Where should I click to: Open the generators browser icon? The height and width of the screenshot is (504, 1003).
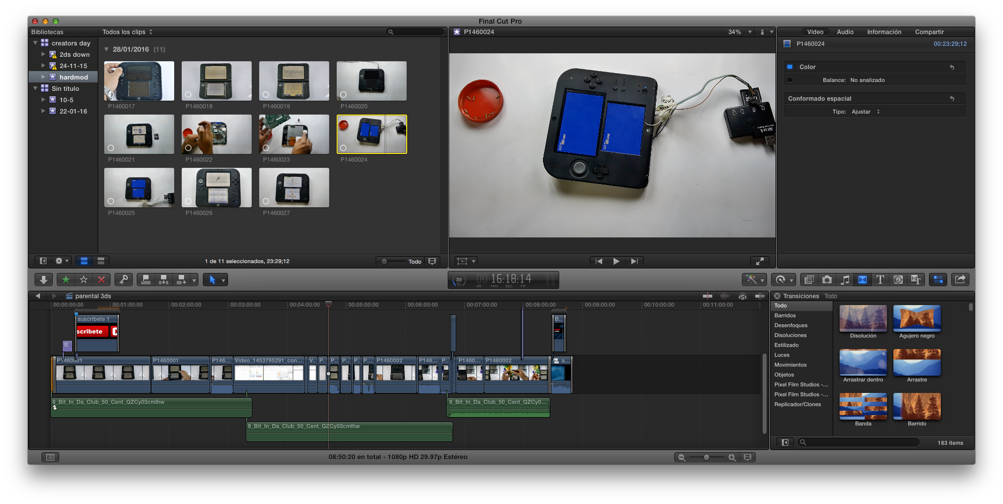click(x=898, y=280)
